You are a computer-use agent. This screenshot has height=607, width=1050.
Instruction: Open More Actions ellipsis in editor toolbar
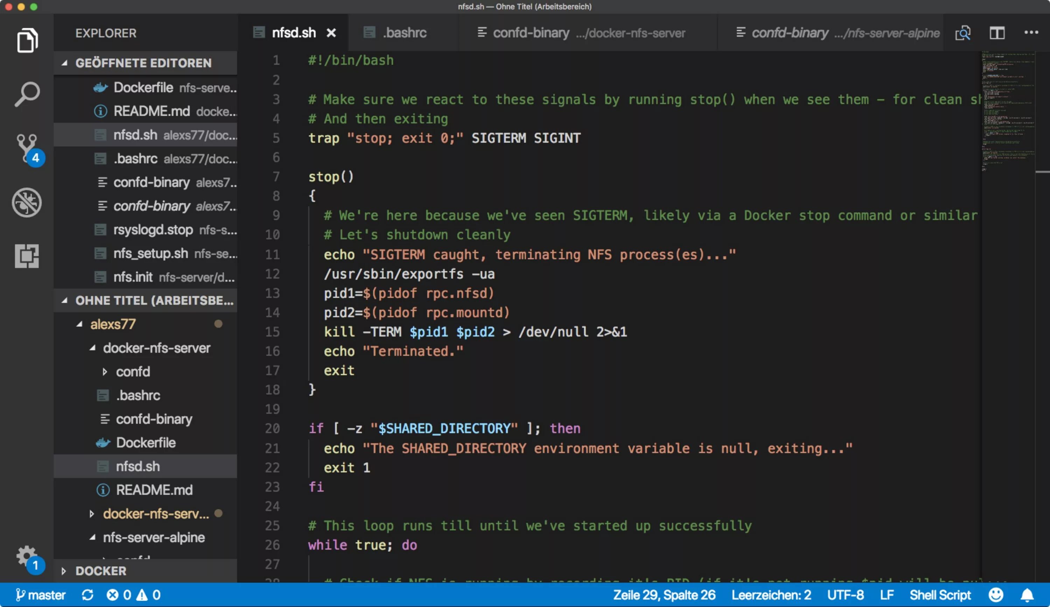tap(1031, 33)
